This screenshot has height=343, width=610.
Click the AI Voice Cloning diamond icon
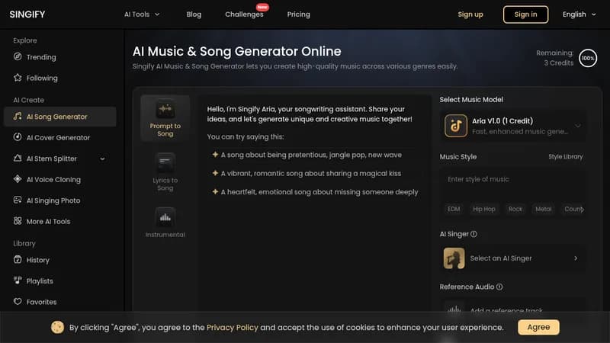[x=18, y=179]
